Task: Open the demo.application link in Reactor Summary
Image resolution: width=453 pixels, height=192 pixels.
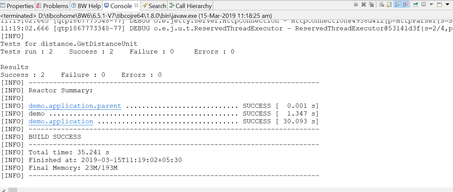Action: pos(61,121)
